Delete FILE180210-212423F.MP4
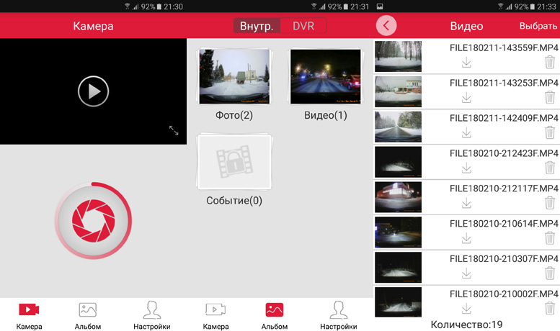This screenshot has height=331, width=560. [x=550, y=167]
